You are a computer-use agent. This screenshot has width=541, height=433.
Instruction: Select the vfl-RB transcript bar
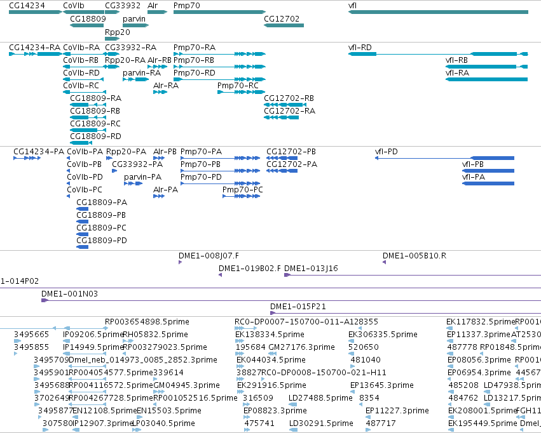tap(487, 67)
